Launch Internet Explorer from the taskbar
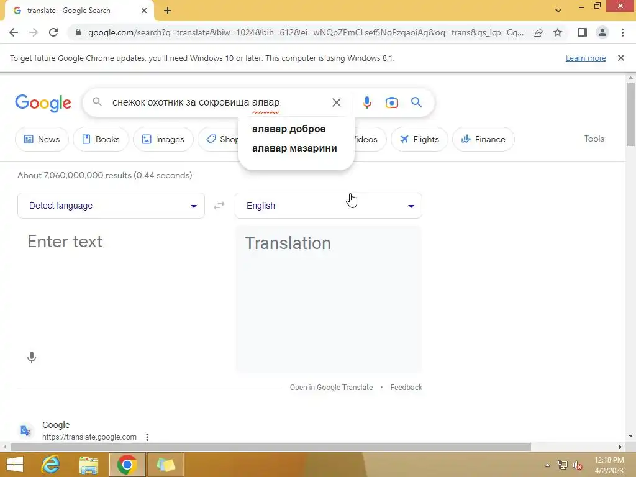This screenshot has width=636, height=477. click(51, 465)
